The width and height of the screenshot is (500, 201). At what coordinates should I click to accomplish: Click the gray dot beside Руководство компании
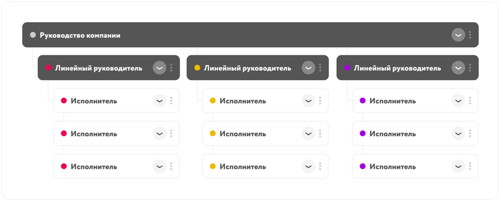coord(33,35)
